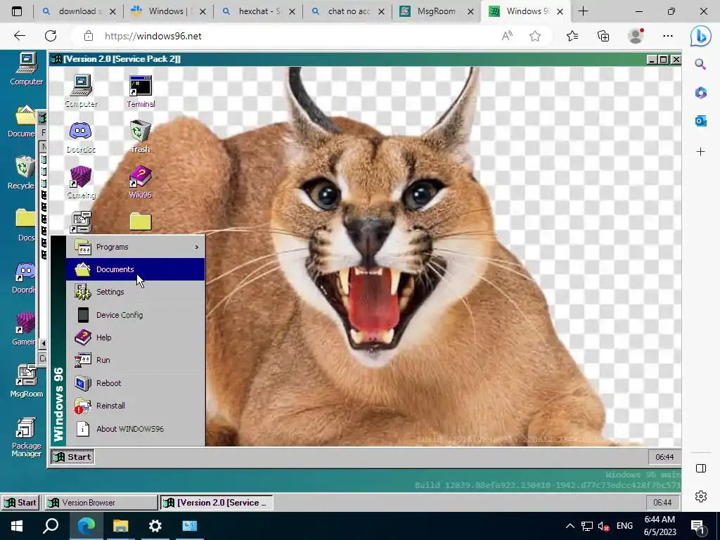Viewport: 720px width, 540px height.
Task: Open Doordisc icon in the inner desktop
Action: click(x=81, y=137)
